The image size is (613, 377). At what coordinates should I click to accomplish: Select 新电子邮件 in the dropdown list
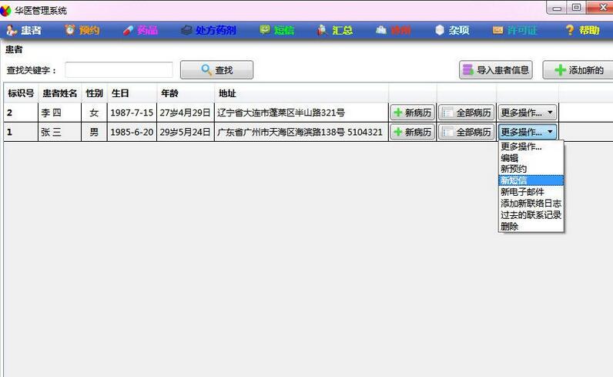(531, 192)
